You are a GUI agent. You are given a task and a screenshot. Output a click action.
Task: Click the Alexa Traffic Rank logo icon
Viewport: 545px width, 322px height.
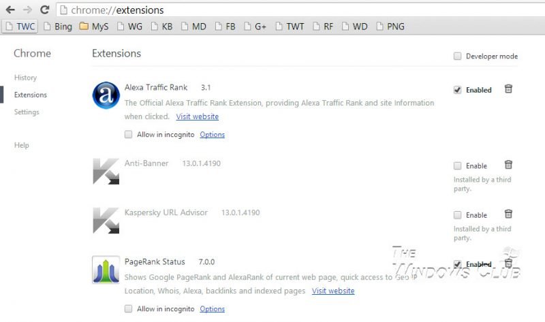[106, 95]
